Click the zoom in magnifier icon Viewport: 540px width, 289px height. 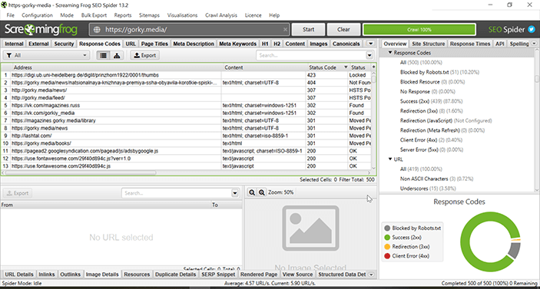click(x=262, y=192)
